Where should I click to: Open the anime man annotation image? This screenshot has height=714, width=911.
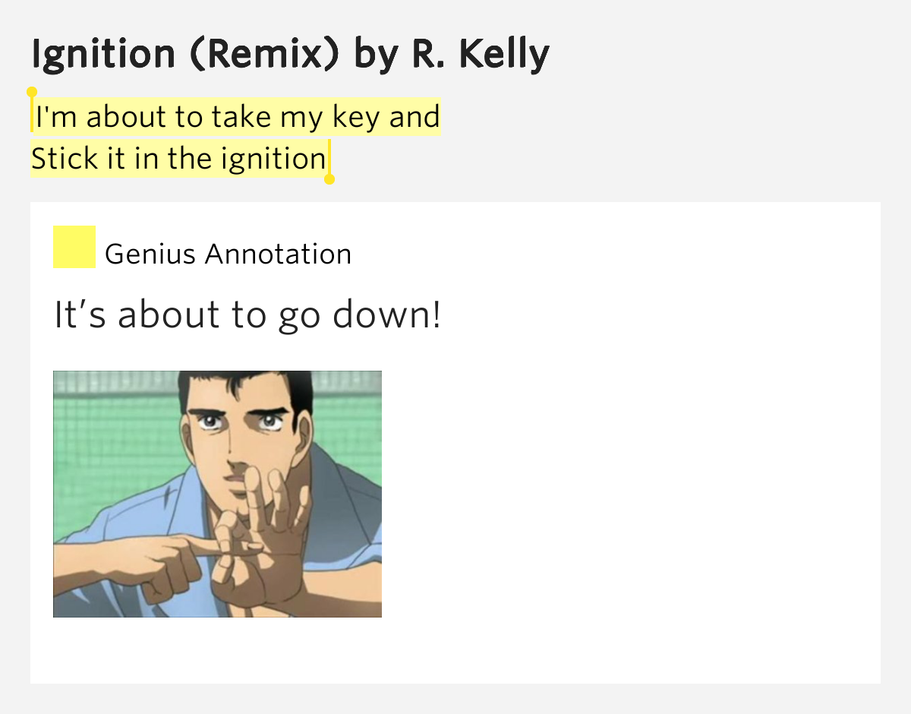(x=217, y=494)
